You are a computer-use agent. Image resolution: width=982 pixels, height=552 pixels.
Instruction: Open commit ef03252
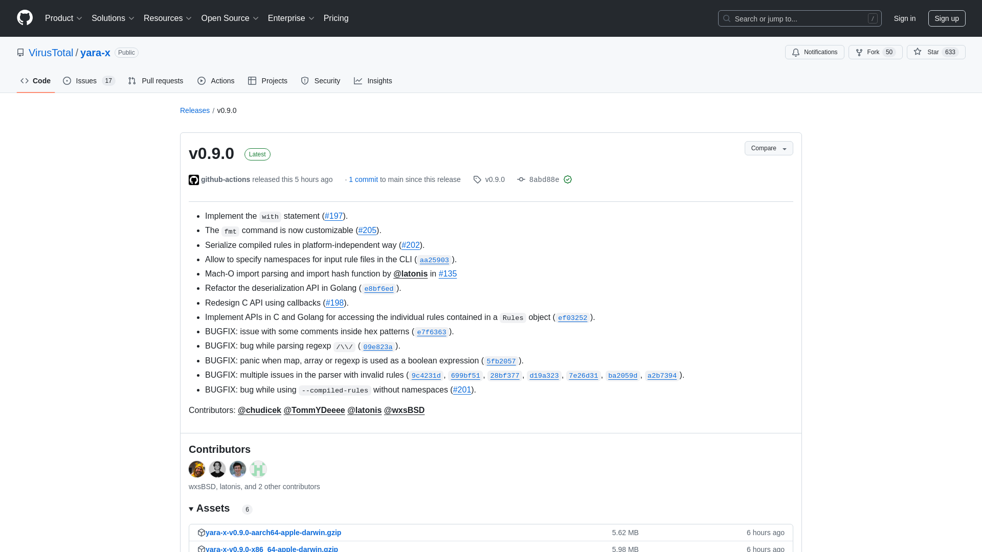tap(573, 318)
